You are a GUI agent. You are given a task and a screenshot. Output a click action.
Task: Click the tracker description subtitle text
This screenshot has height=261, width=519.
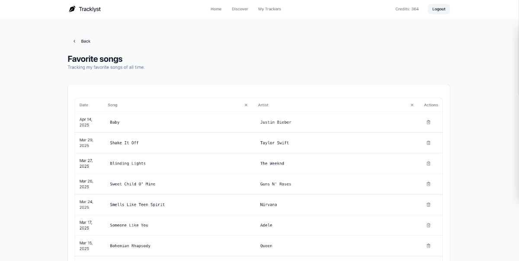click(x=106, y=67)
